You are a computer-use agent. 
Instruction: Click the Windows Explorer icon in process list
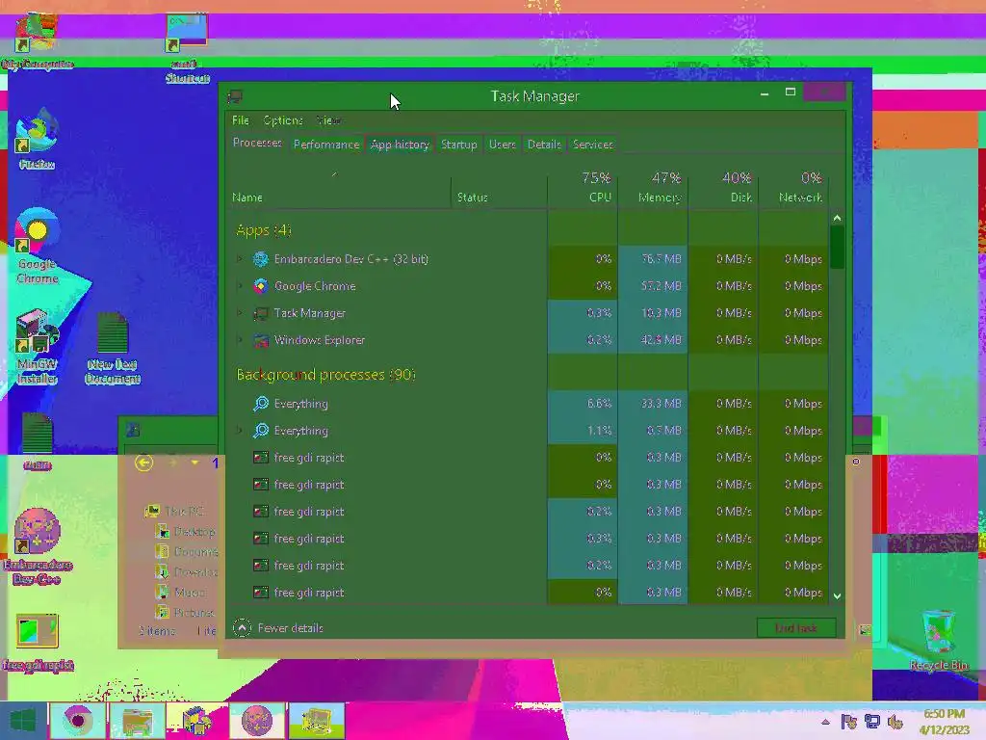(260, 340)
